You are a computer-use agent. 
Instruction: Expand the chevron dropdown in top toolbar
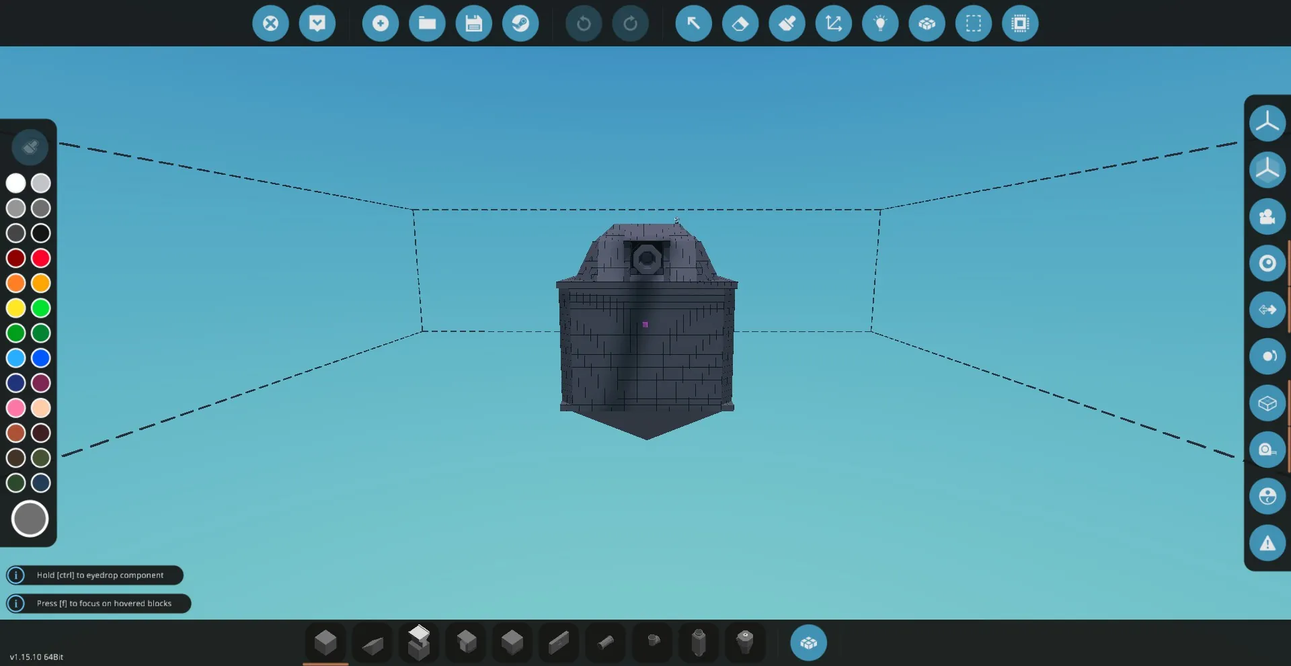click(317, 24)
